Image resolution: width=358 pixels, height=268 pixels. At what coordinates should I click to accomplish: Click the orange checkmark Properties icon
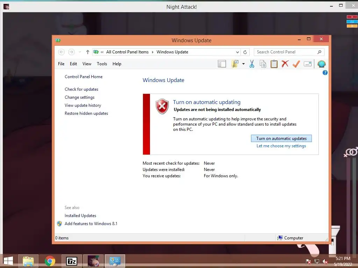(x=296, y=64)
